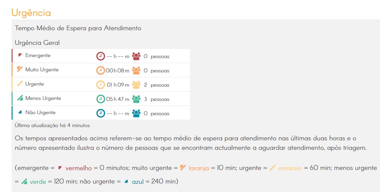Click the green 'verde' legend word
Viewport: 380px width, 192px height.
click(38, 182)
